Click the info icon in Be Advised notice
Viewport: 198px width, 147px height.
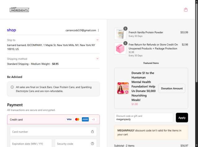click(x=12, y=87)
